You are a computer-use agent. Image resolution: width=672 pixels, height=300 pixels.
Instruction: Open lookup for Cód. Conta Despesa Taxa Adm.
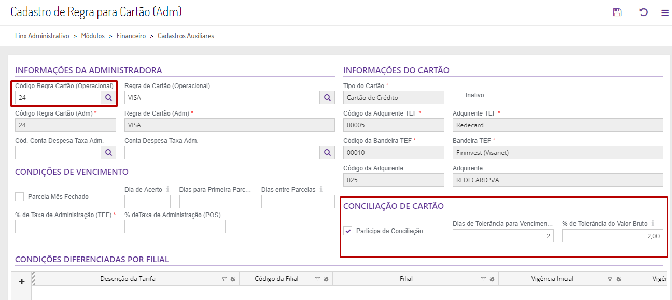pyautogui.click(x=108, y=152)
